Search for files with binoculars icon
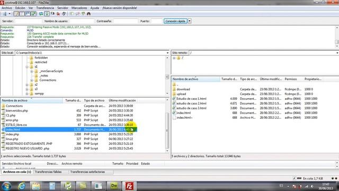Viewport: 339px width, 191px height. [88, 14]
